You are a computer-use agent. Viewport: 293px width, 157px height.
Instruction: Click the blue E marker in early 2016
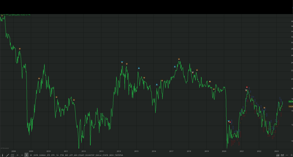(157, 84)
